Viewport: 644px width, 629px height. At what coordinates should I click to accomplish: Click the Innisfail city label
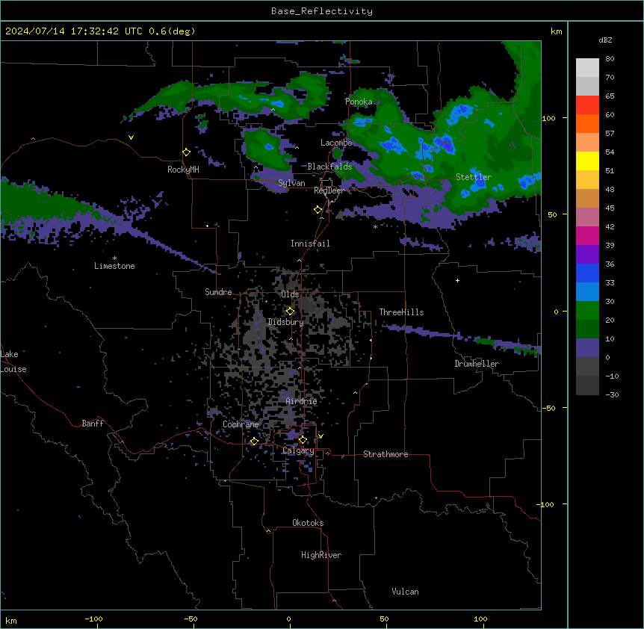pos(310,244)
